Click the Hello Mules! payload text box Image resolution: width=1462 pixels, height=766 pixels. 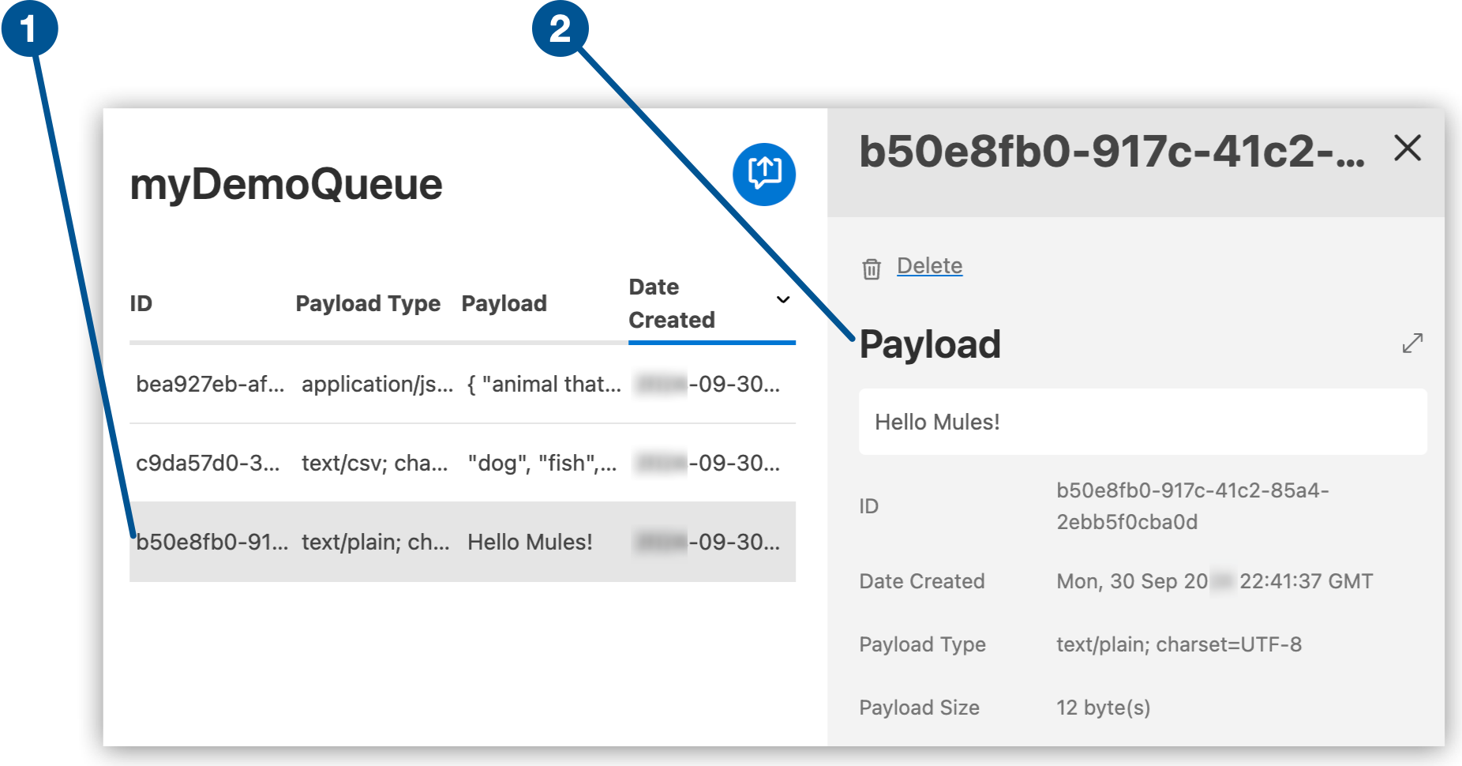[1142, 422]
